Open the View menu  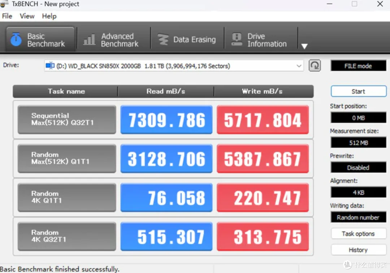click(x=27, y=16)
